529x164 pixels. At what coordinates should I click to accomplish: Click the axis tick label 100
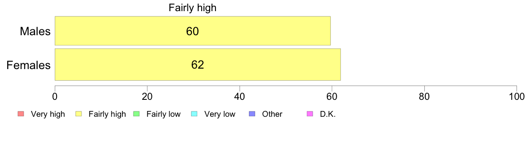tap(517, 96)
